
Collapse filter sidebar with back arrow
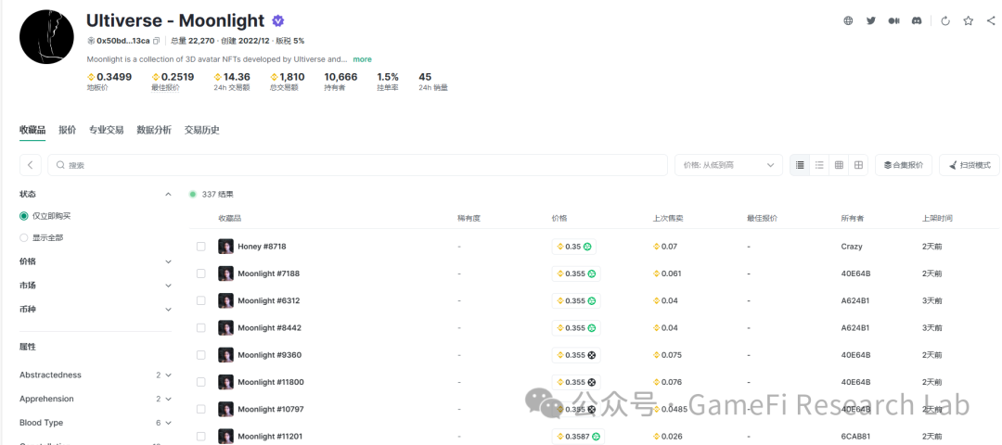click(31, 165)
